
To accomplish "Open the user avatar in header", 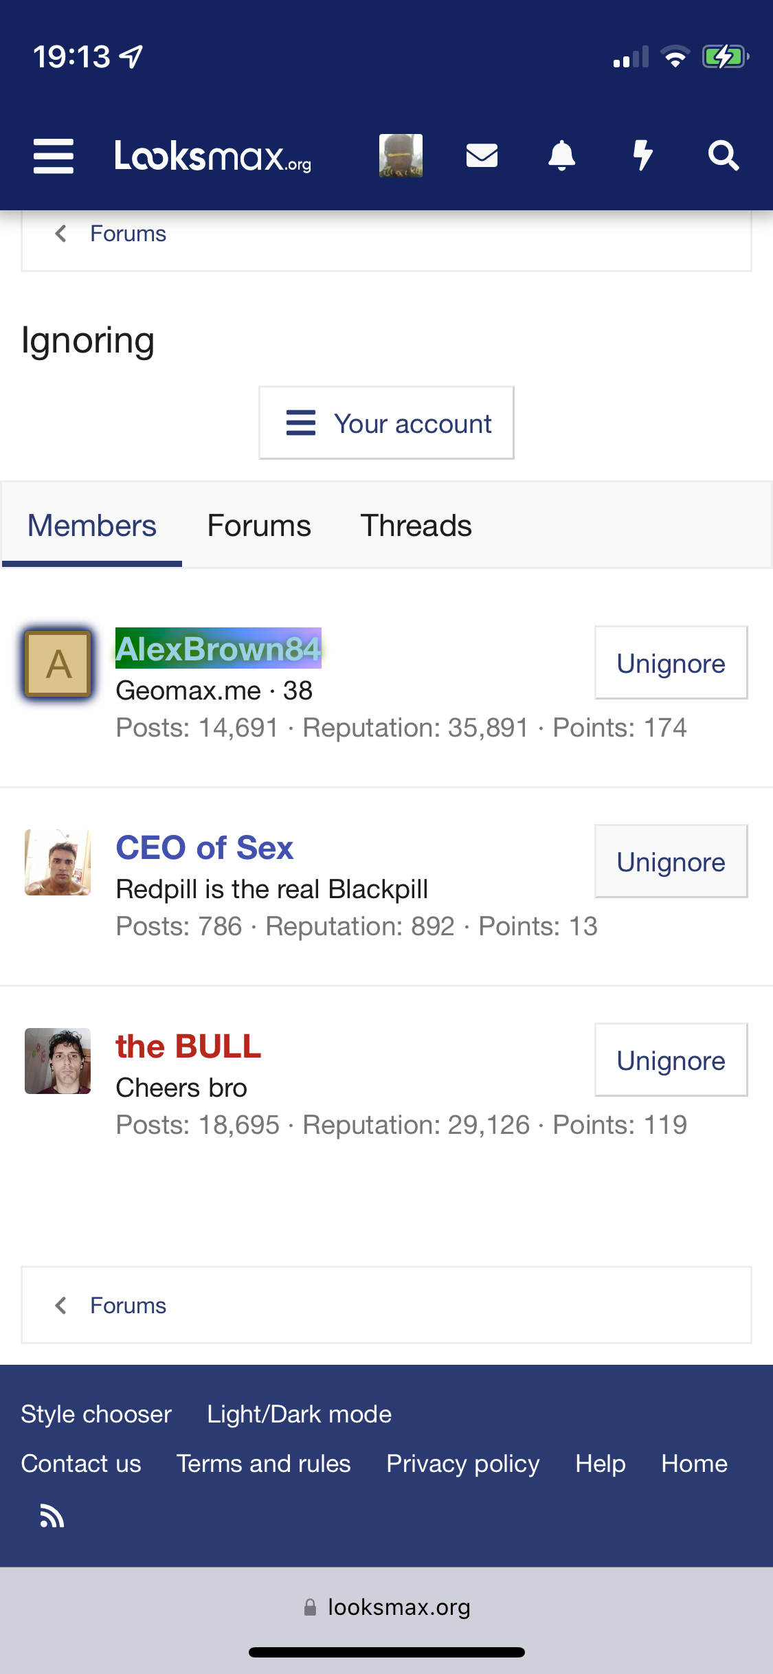I will coord(401,155).
